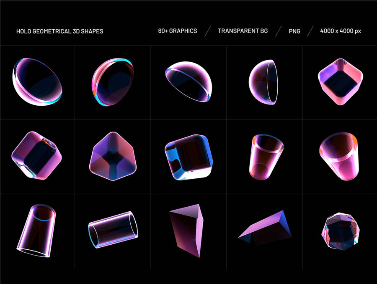Select the flat disc with cyan edge
377x284 pixels.
(x=113, y=82)
